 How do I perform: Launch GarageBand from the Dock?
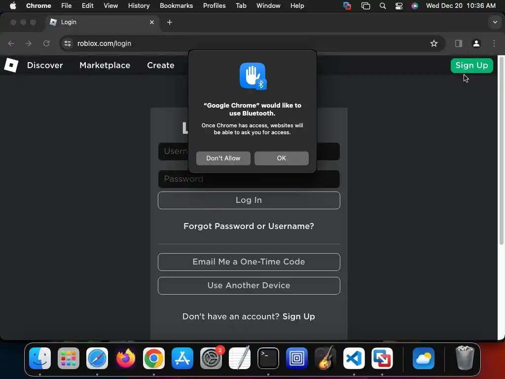tap(325, 358)
